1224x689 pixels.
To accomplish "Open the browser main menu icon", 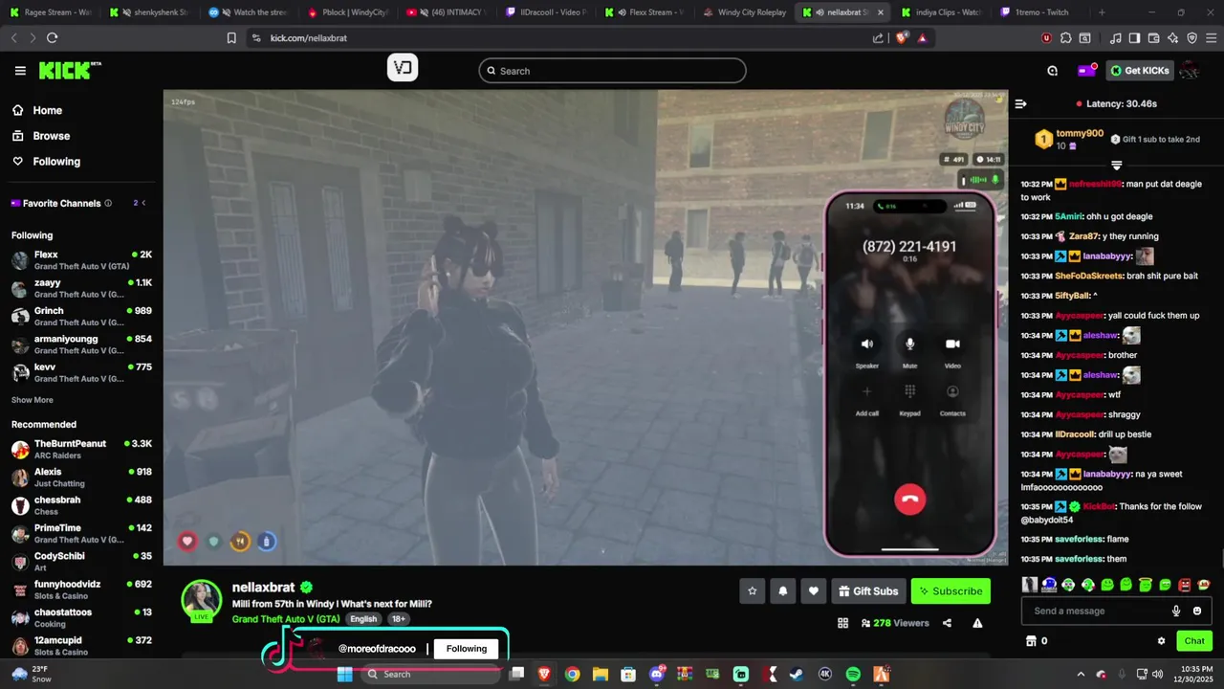I will click(1211, 38).
